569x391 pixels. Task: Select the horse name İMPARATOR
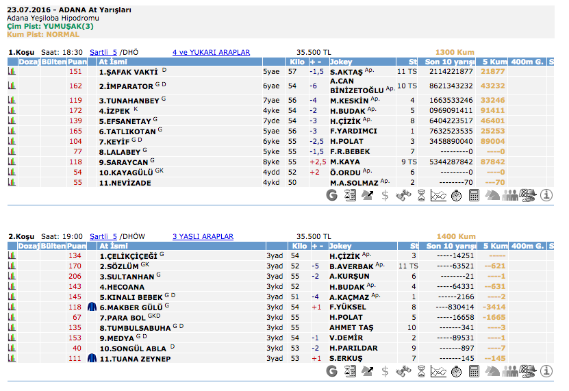click(126, 86)
